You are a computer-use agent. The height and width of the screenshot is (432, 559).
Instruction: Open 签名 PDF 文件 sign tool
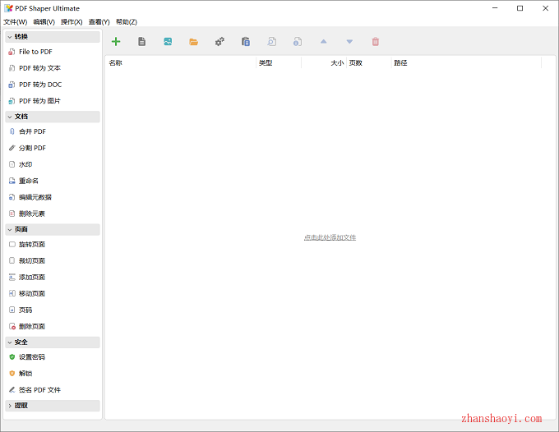click(53, 389)
